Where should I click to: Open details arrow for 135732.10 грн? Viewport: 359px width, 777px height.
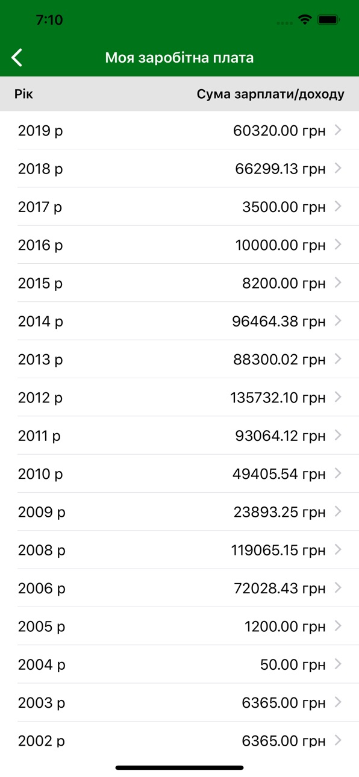[x=337, y=397]
